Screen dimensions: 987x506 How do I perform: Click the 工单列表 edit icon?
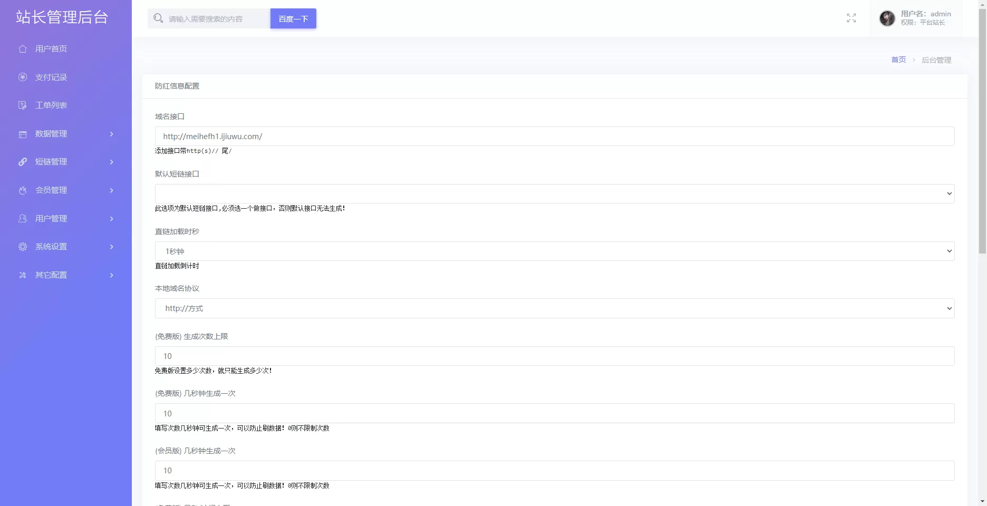coord(23,105)
